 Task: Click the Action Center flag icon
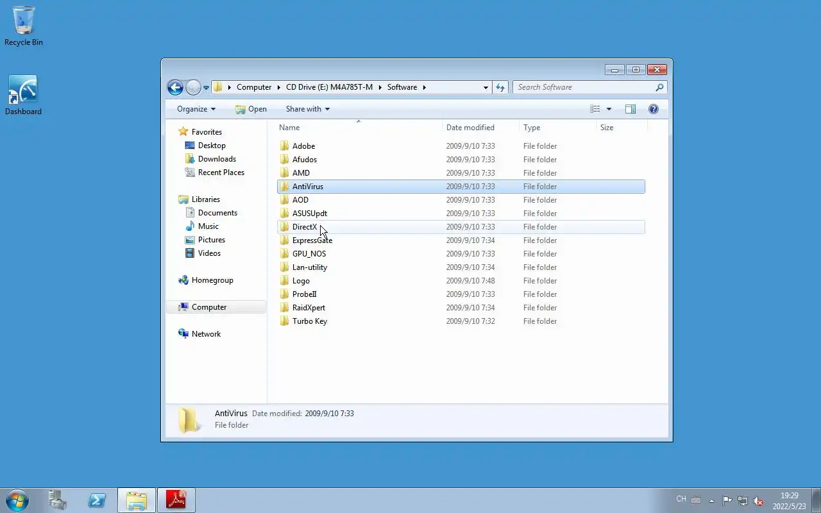pos(727,501)
